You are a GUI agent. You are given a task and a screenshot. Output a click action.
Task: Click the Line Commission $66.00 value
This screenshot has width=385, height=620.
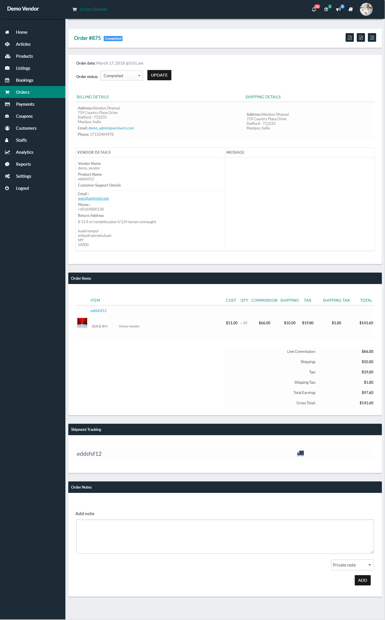[x=367, y=351]
